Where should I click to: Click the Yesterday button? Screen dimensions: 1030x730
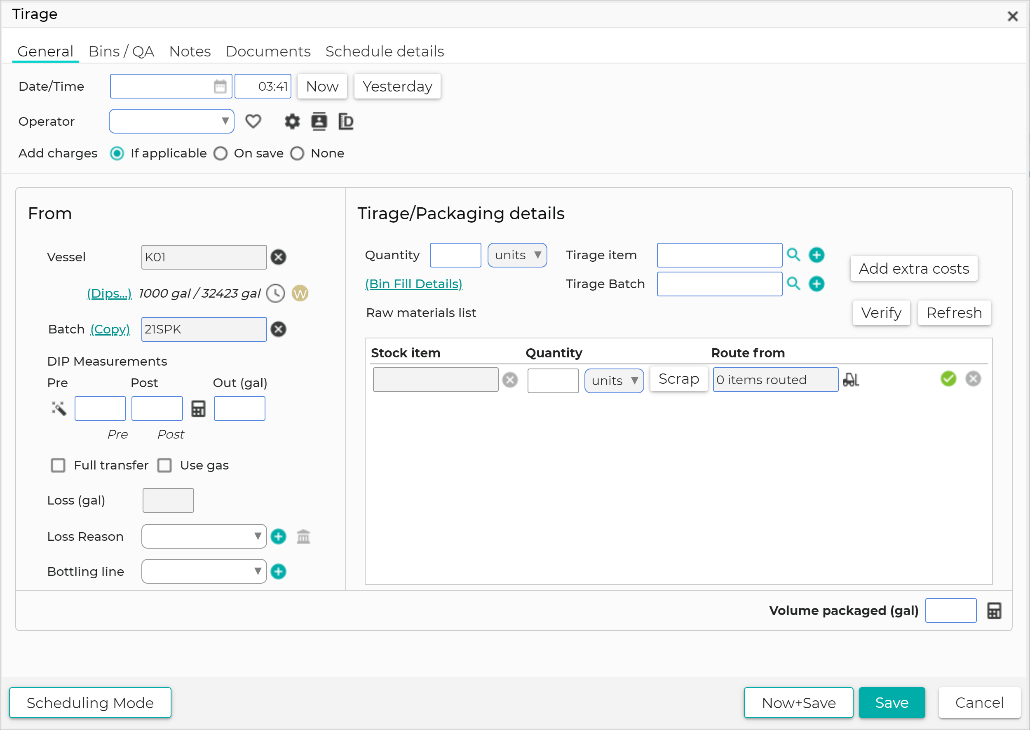(x=397, y=86)
